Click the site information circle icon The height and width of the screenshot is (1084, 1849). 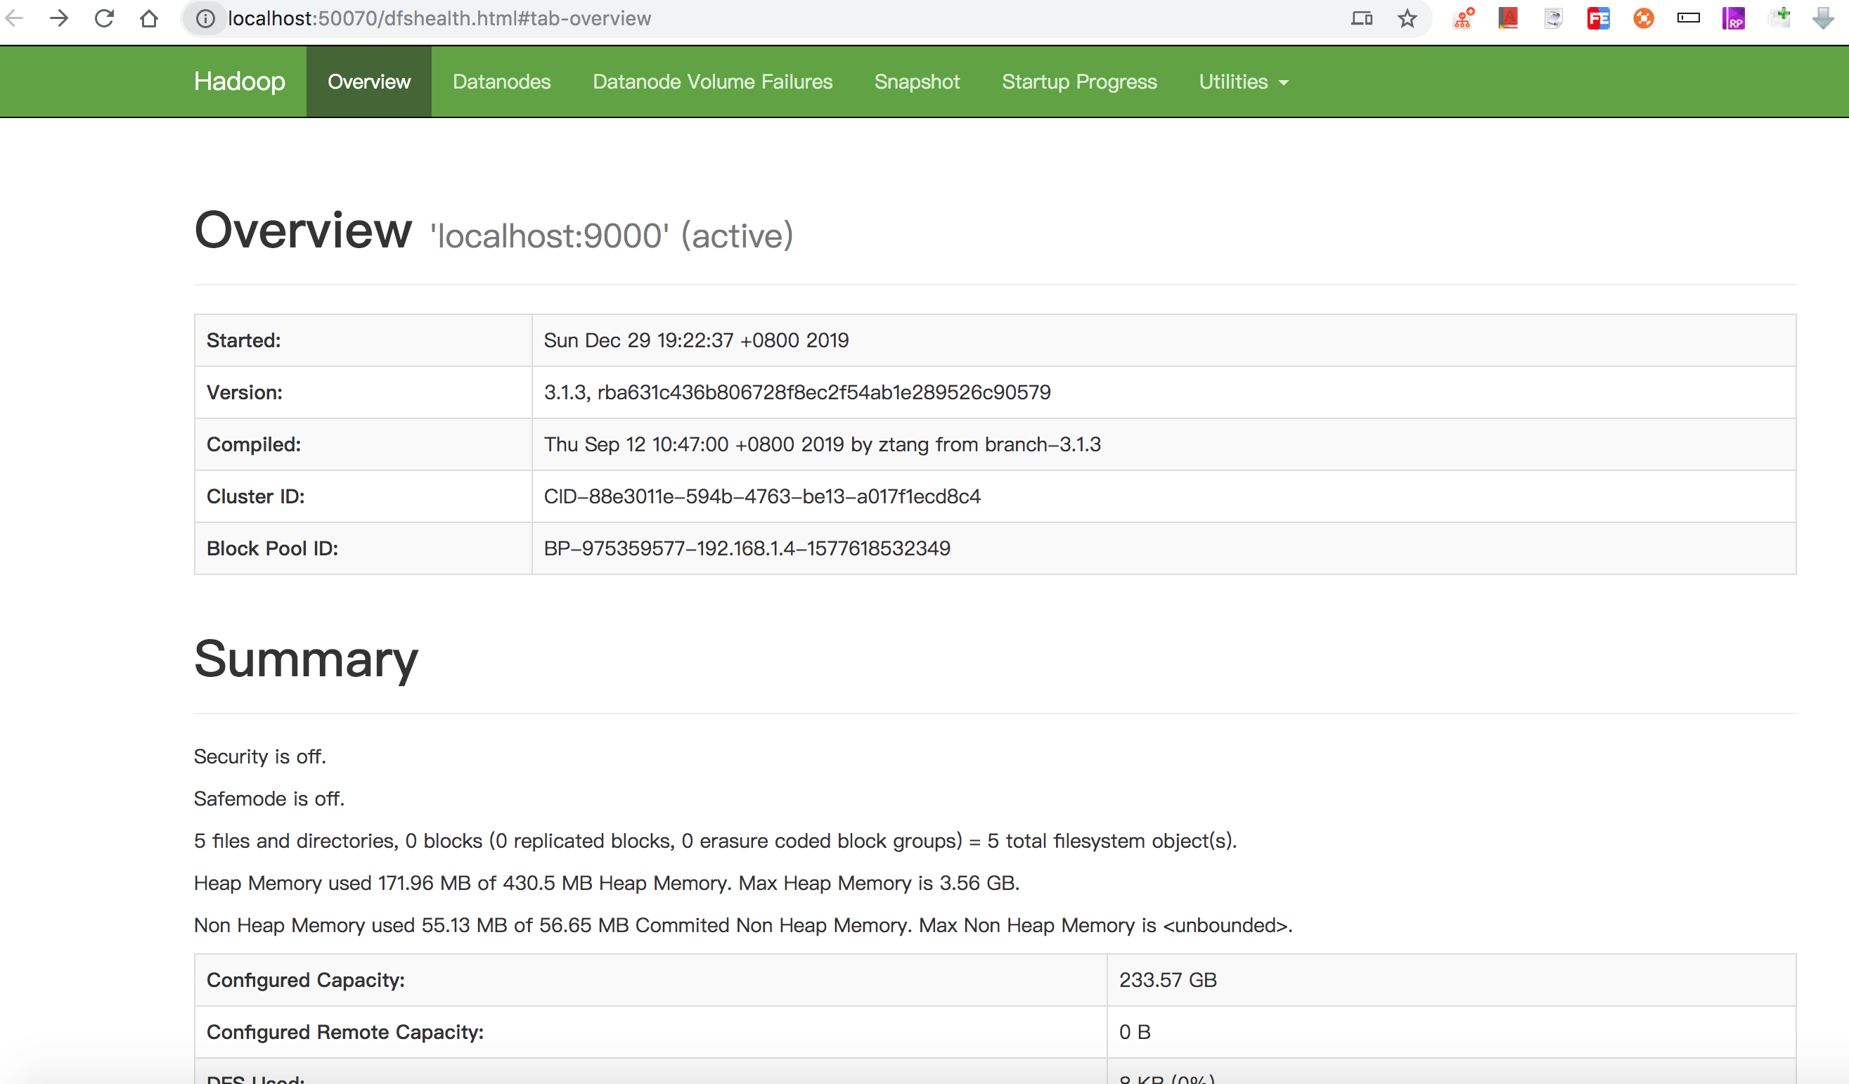click(205, 18)
